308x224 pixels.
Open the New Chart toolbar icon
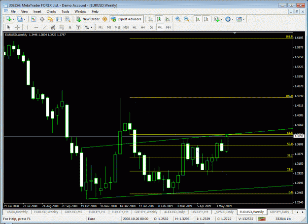pyautogui.click(x=8, y=19)
